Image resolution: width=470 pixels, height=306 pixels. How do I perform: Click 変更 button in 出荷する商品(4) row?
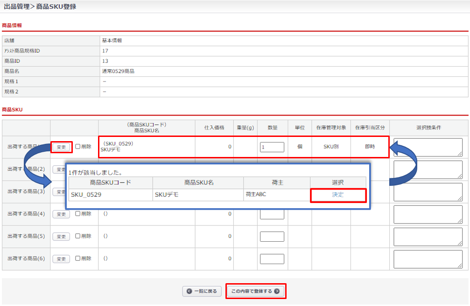(x=61, y=214)
